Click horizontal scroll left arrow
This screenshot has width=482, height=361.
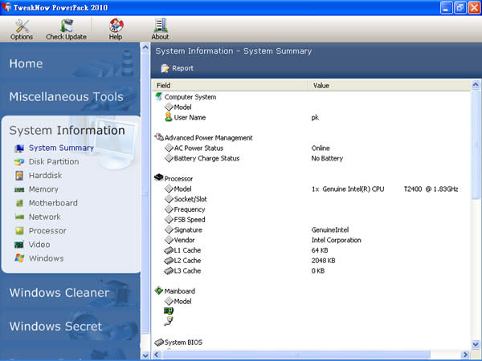pos(157,355)
